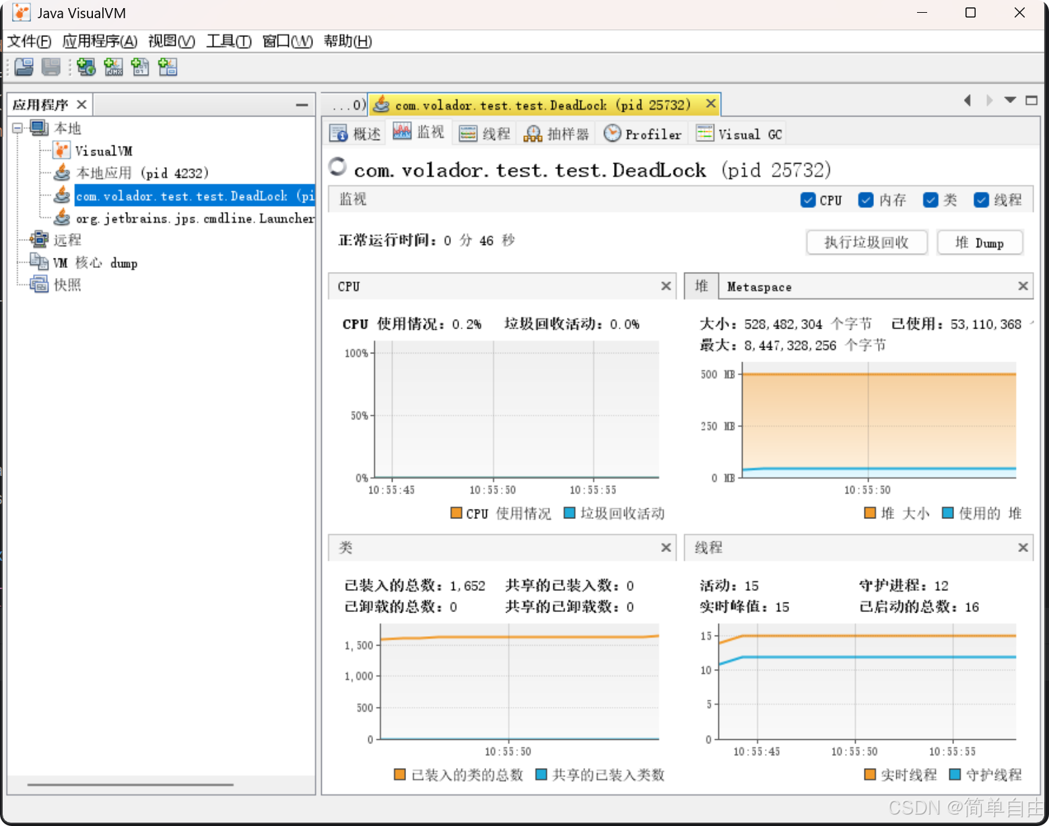This screenshot has height=826, width=1049.
Task: Toggle the 线程 monitoring checkbox
Action: pyautogui.click(x=982, y=200)
